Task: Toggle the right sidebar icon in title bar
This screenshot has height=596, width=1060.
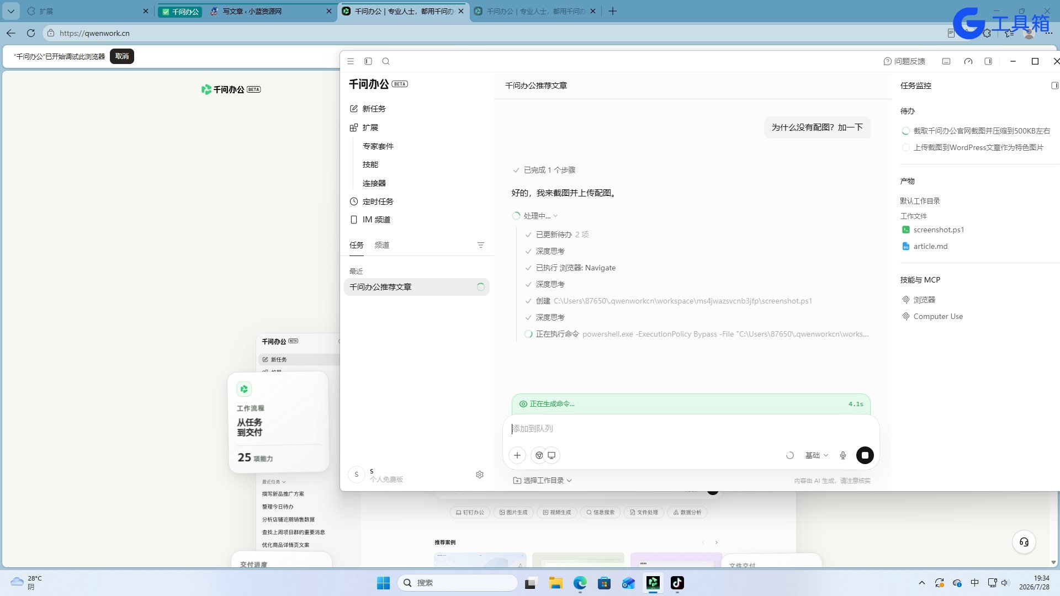Action: tap(988, 61)
